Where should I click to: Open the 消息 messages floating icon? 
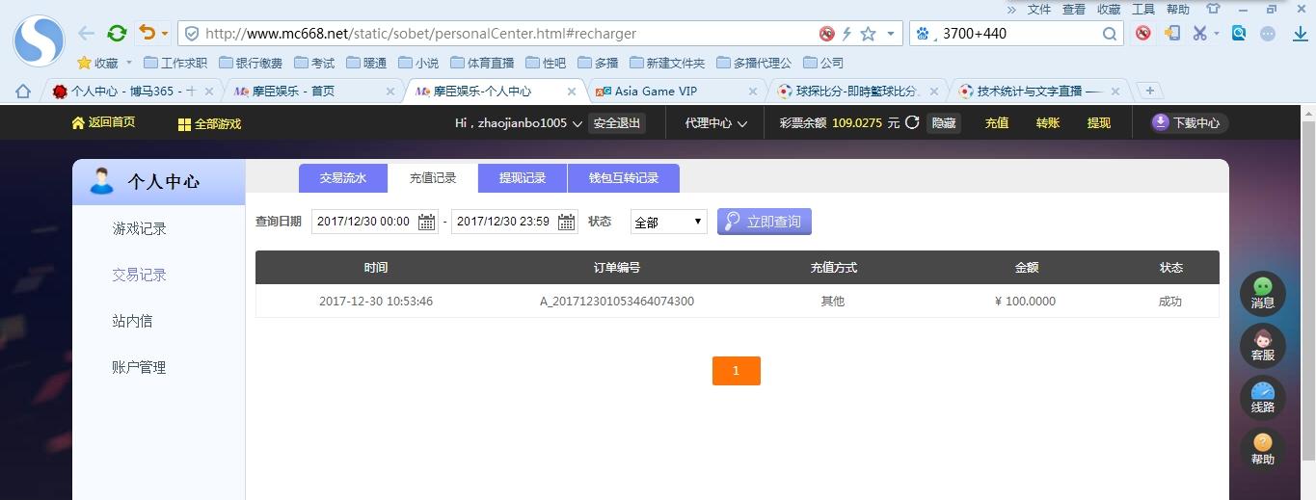1263,293
